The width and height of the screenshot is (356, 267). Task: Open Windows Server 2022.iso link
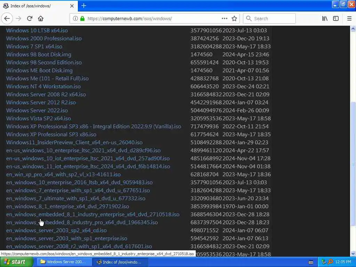point(37,110)
